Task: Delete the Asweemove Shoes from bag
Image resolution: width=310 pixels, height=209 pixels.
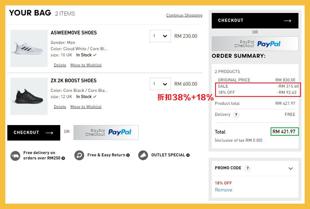Action: click(60, 65)
